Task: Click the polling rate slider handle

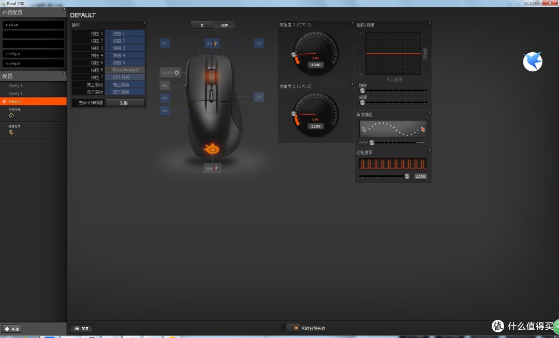Action: (x=407, y=176)
